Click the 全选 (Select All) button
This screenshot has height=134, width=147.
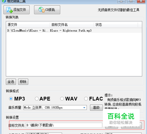[11, 81]
